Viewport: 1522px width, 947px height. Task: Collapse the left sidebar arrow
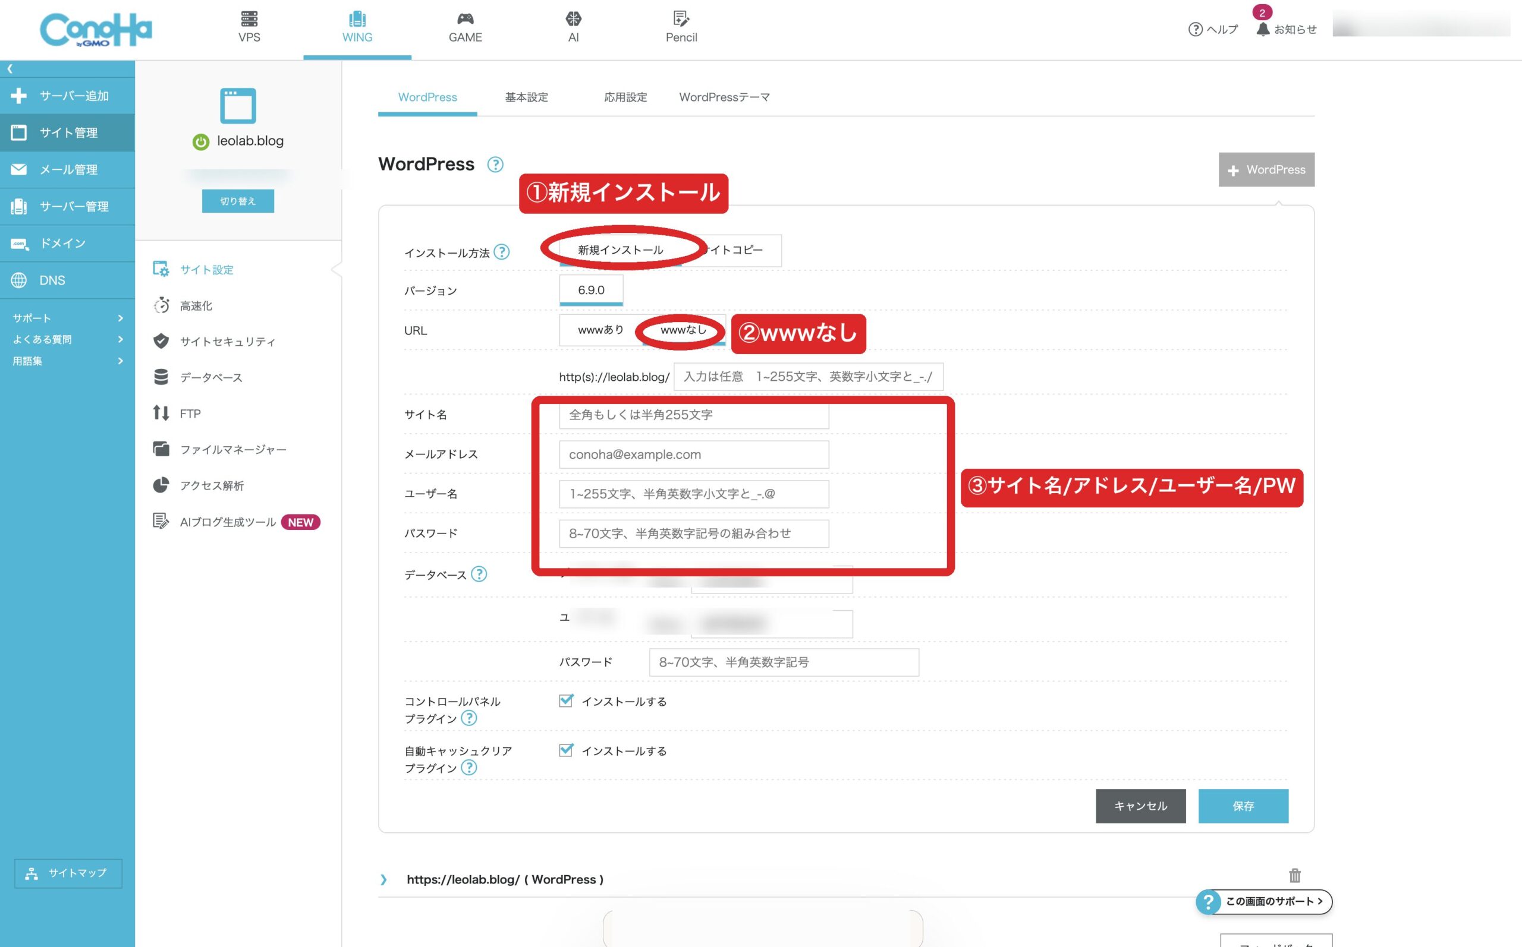click(x=10, y=69)
